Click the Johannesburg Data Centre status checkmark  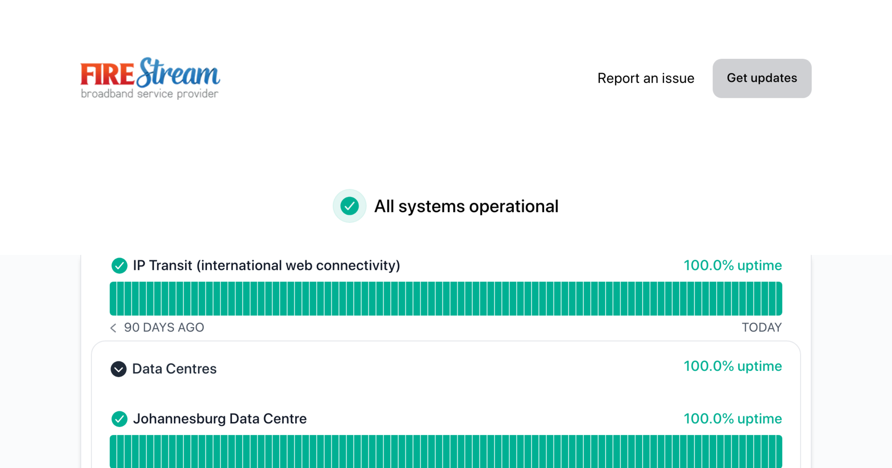(x=119, y=419)
